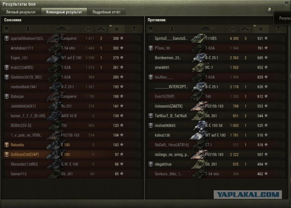Select enemy player Evin75[TIUP]
Screen dimensions: 291x208
165,96
